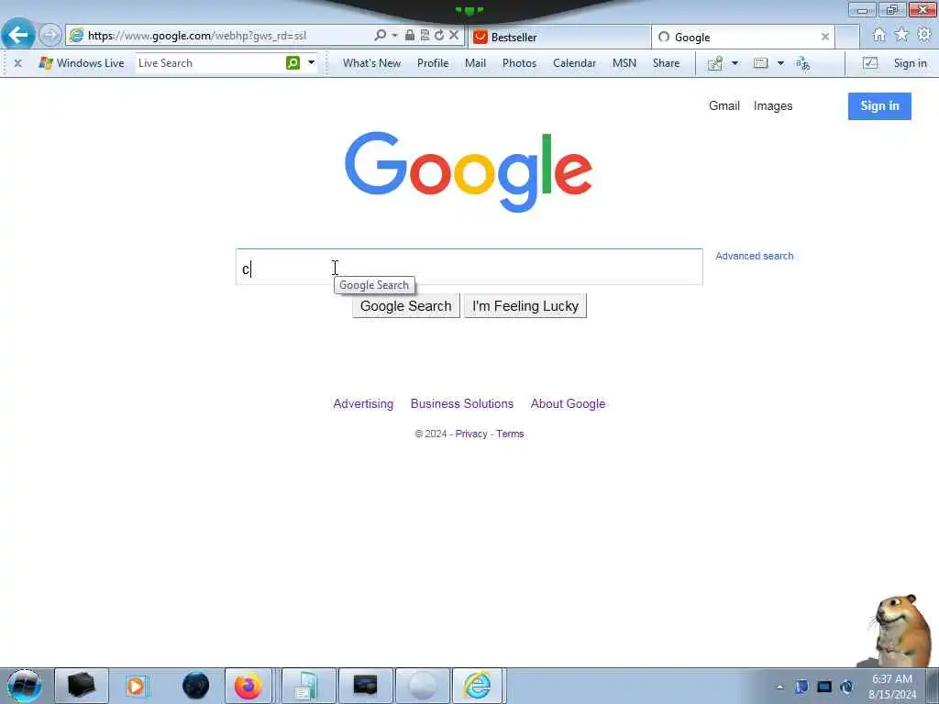The image size is (939, 704).
Task: Click inside the Google search text field
Action: pos(469,267)
